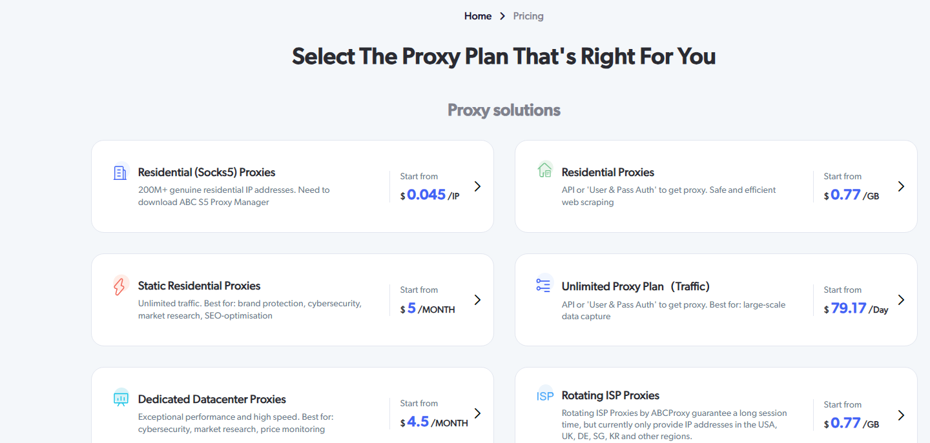Viewport: 930px width, 443px height.
Task: Click the Pricing breadcrumb item
Action: point(528,16)
